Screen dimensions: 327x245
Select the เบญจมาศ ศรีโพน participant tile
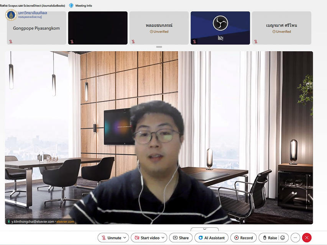pyautogui.click(x=281, y=28)
